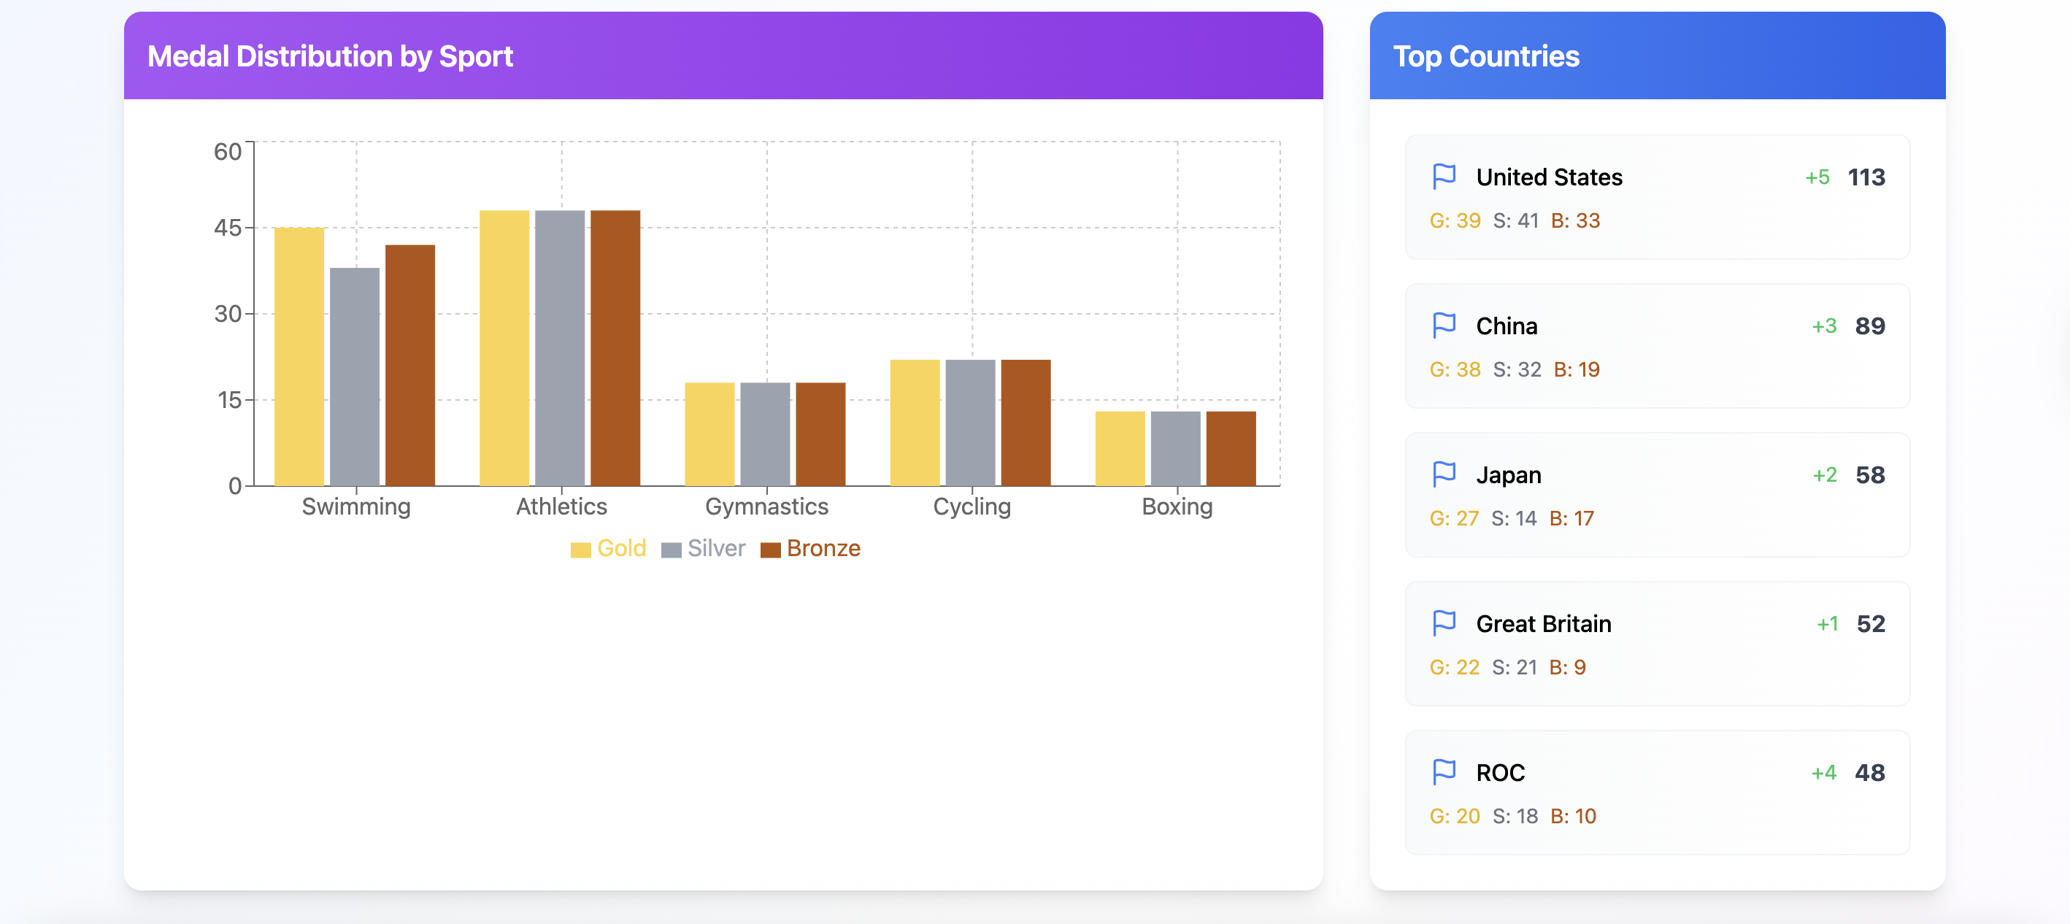The width and height of the screenshot is (2070, 924).
Task: Select the Athletics silver bar
Action: click(559, 348)
